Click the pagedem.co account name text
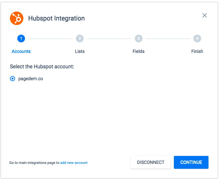Image resolution: width=220 pixels, height=179 pixels. (x=31, y=79)
